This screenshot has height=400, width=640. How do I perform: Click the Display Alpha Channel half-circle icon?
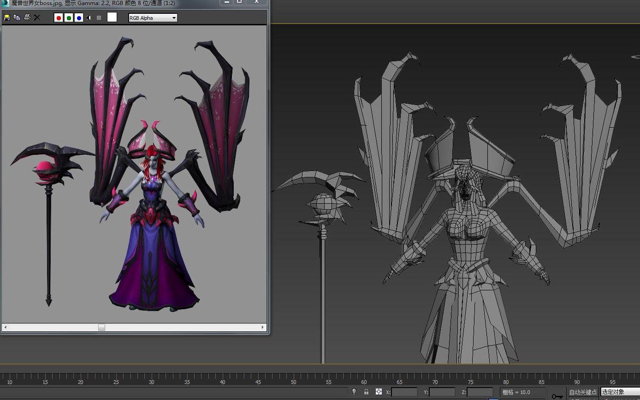(89, 18)
